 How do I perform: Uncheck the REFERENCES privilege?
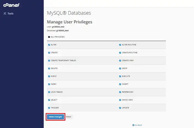click(x=120, y=92)
